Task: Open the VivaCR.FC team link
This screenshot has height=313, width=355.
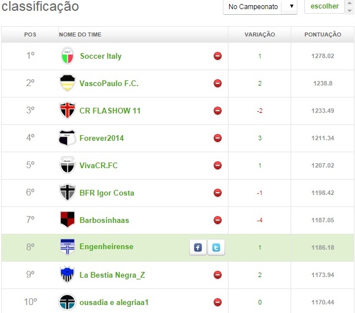Action: click(x=99, y=165)
